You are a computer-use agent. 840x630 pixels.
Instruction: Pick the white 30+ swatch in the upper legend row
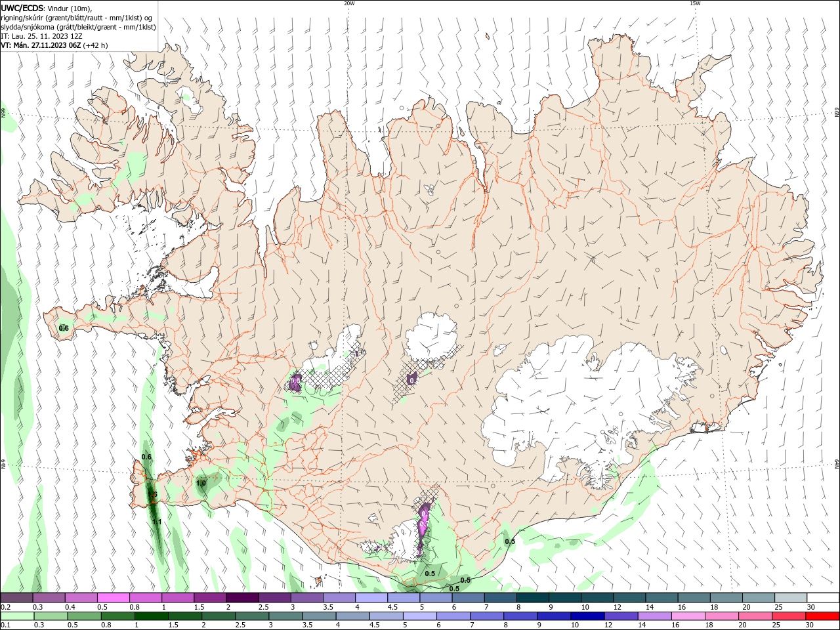822,598
